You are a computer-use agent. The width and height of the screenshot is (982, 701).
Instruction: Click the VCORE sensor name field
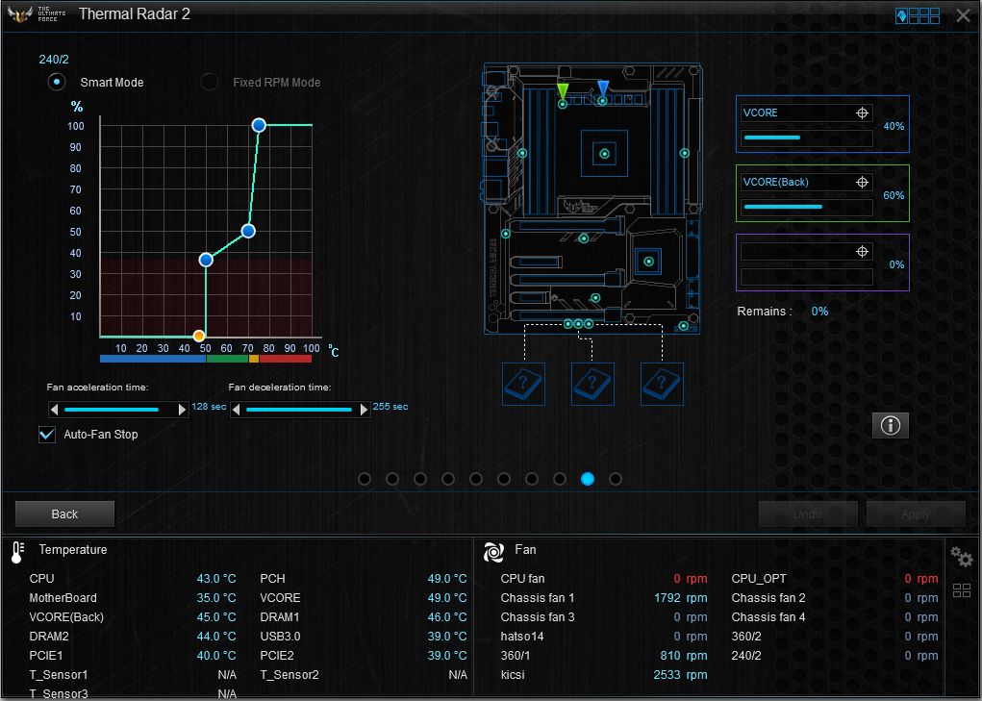click(807, 113)
